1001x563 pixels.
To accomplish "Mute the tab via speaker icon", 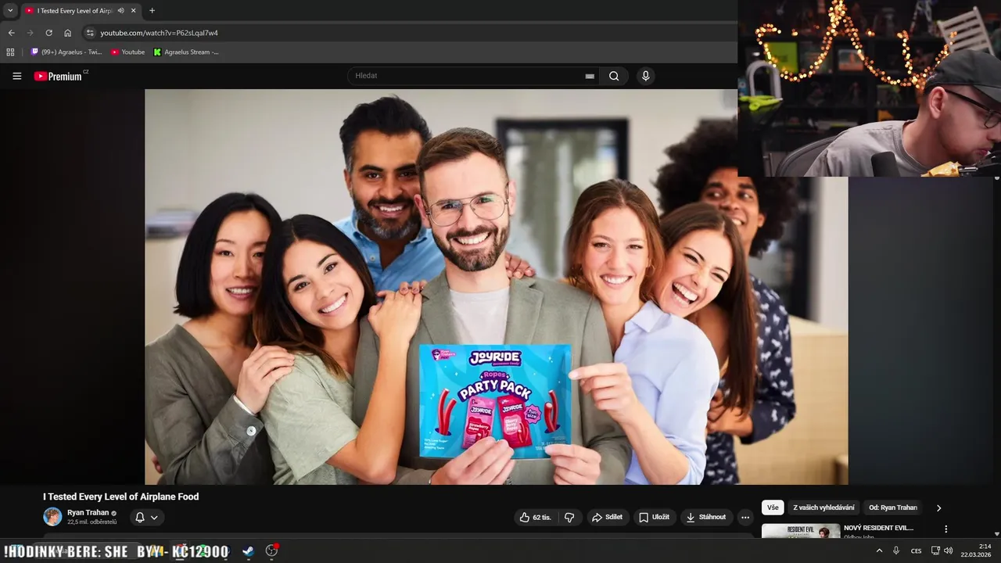I will (120, 11).
